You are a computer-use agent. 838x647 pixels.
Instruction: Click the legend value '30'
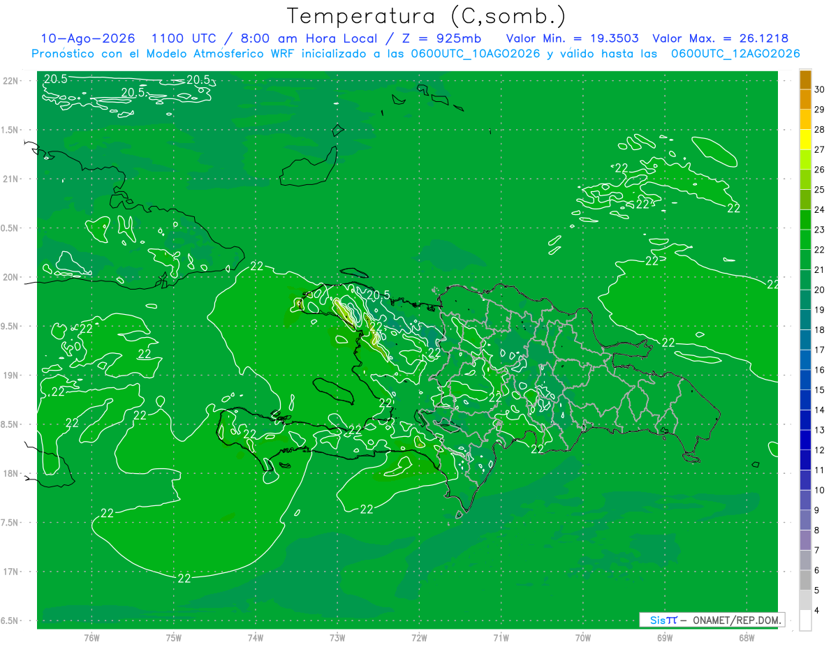tap(820, 89)
